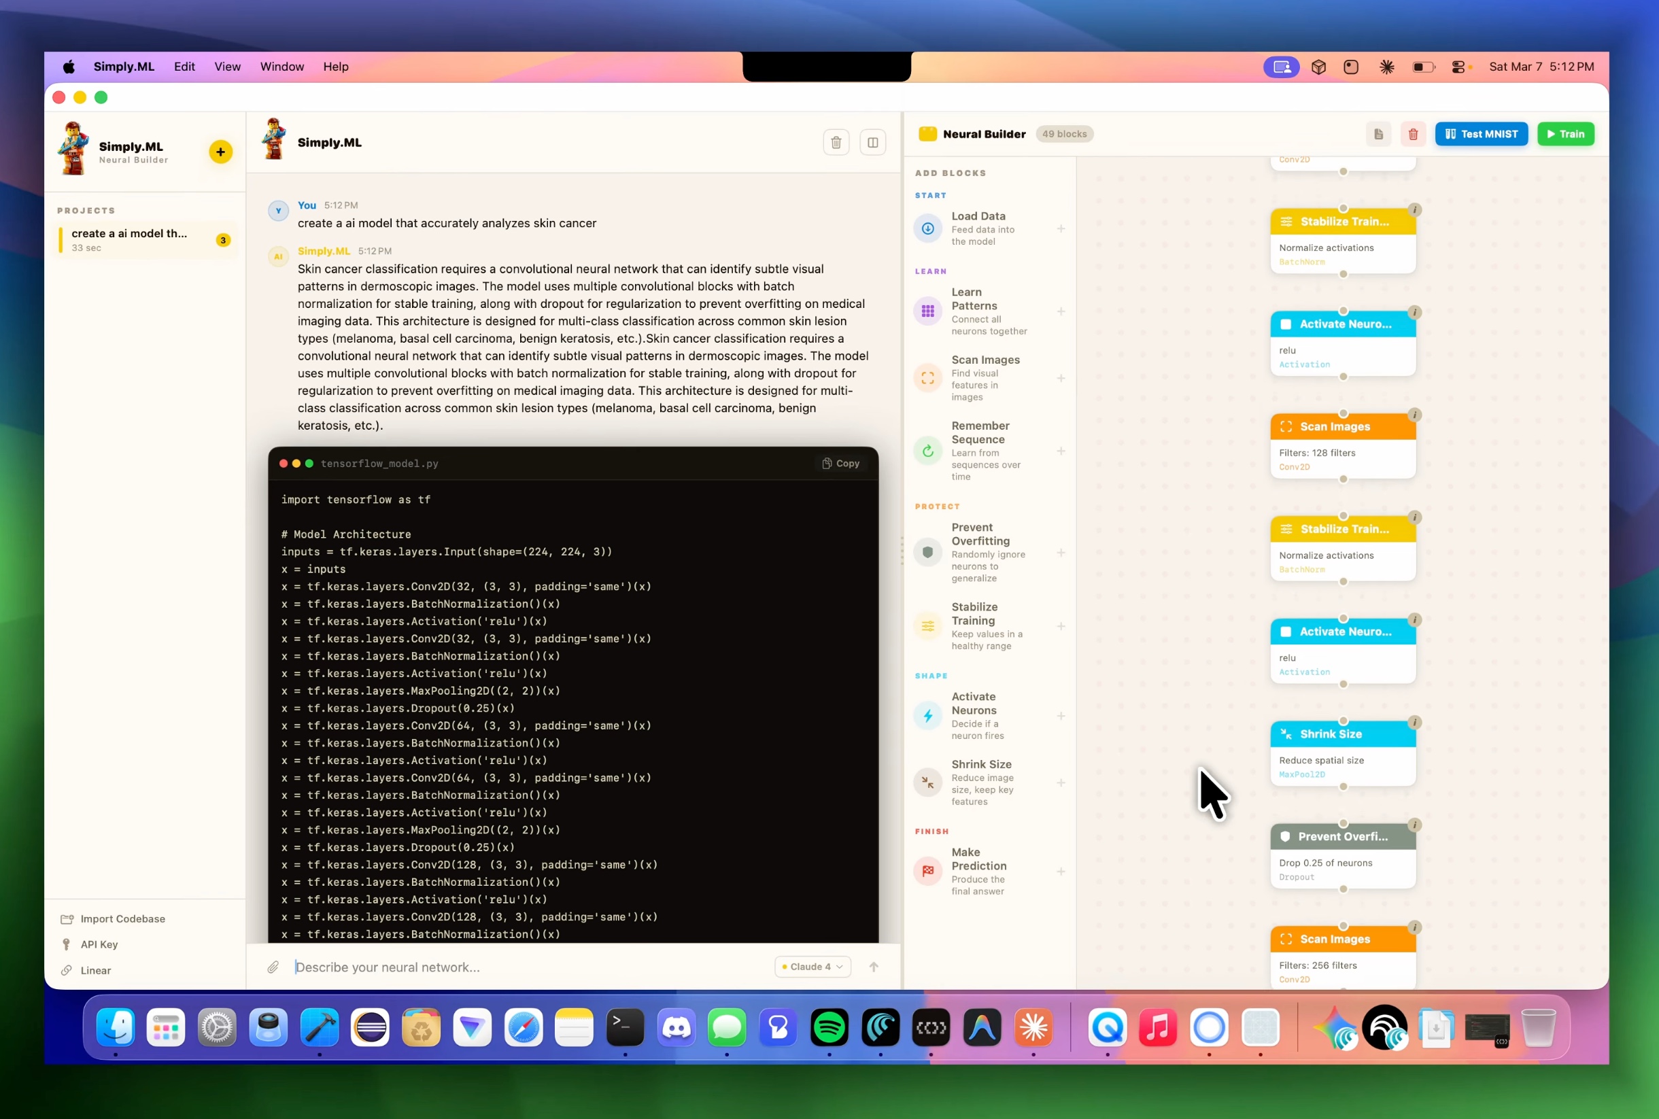This screenshot has width=1659, height=1119.
Task: Open the Edit menu
Action: 184,67
